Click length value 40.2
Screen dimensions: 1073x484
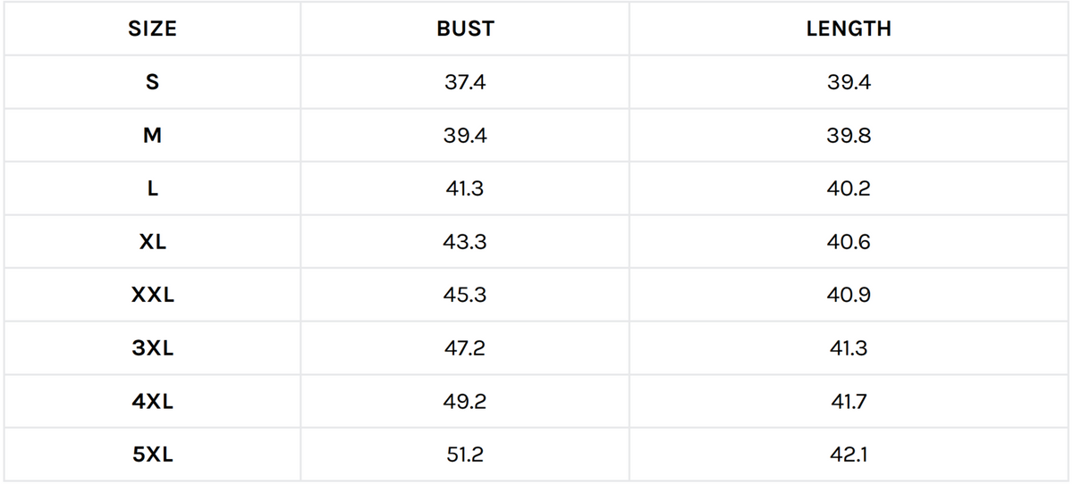(x=849, y=188)
